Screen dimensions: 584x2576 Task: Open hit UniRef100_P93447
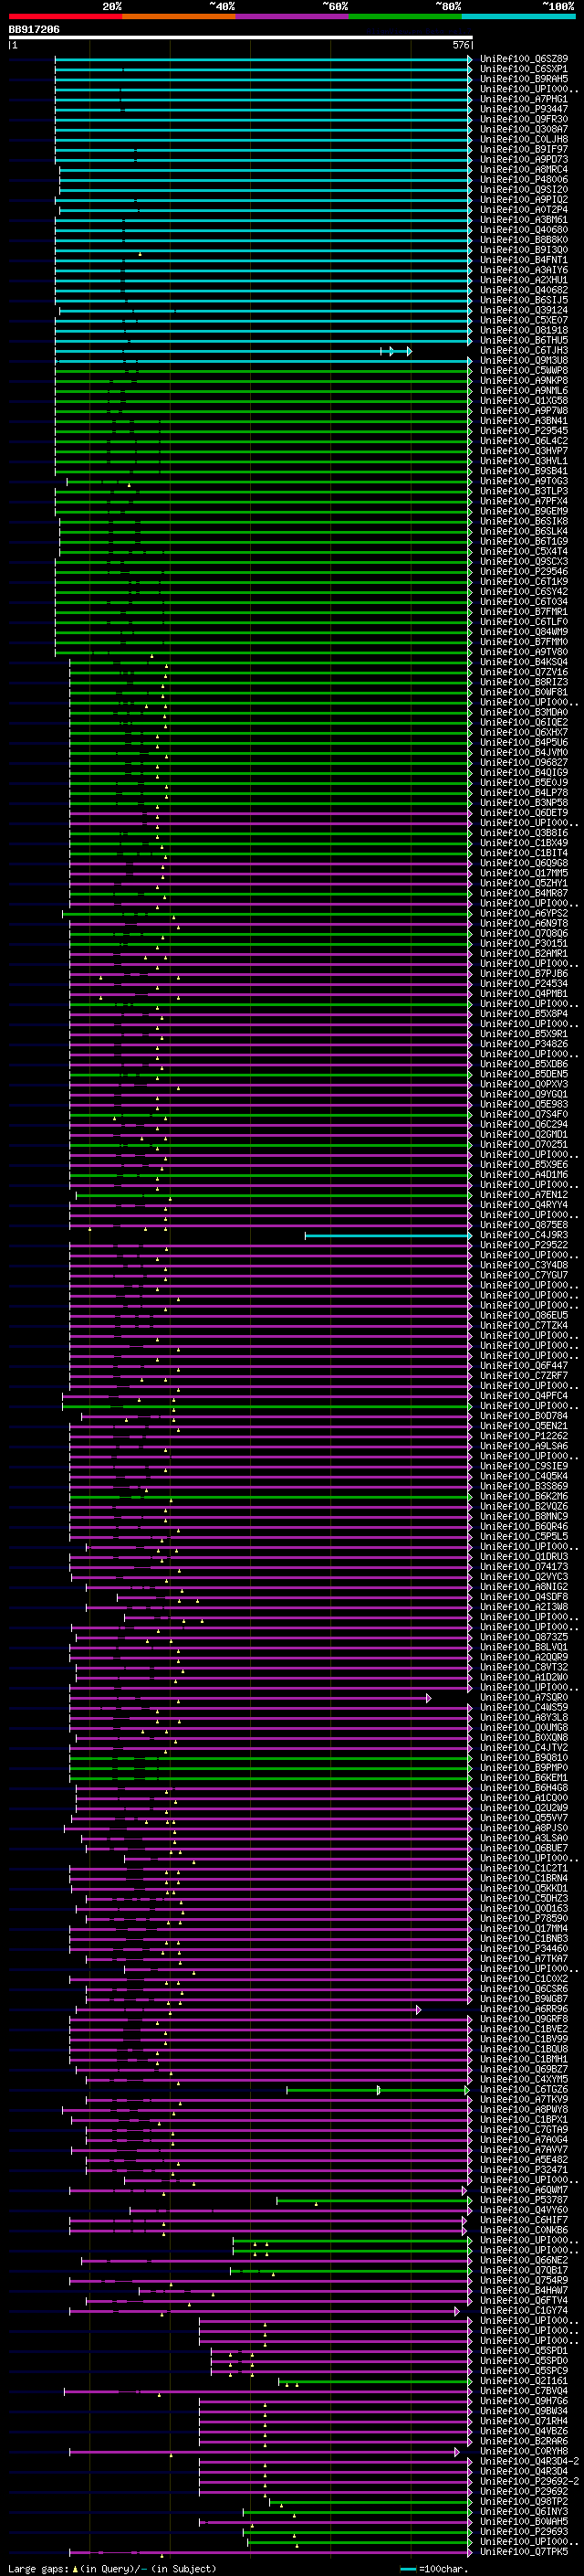(524, 109)
